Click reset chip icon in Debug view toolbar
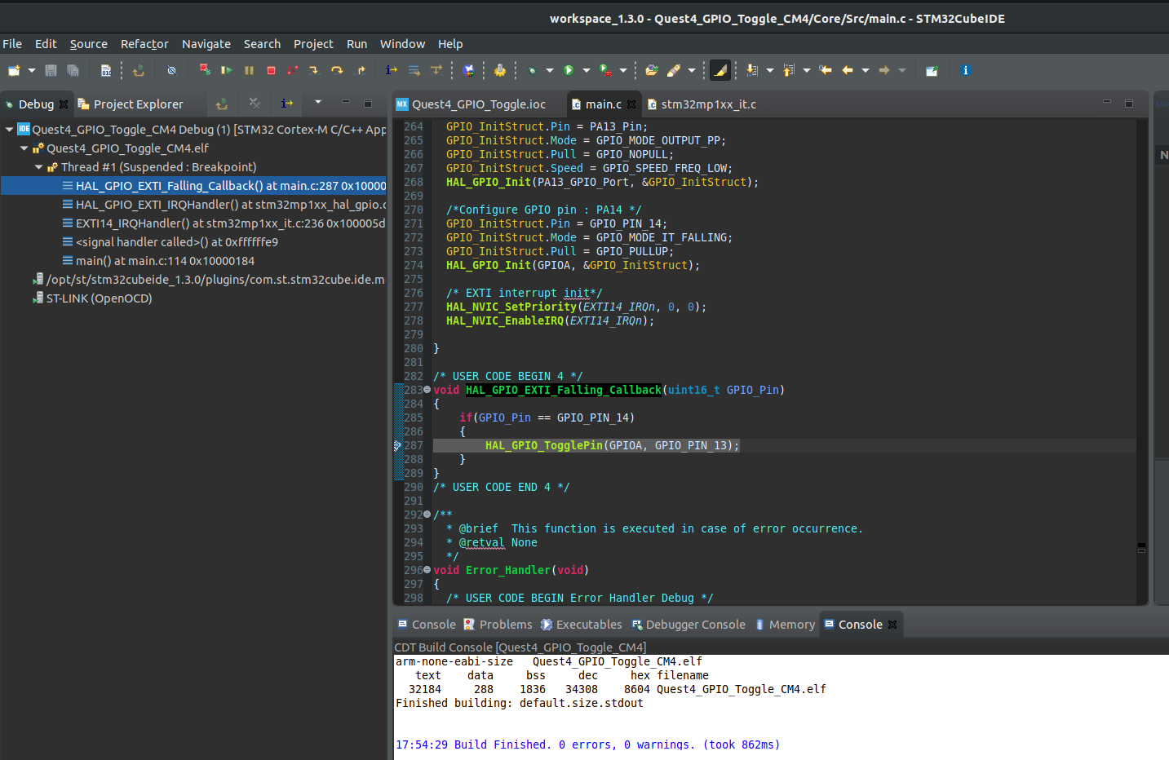The width and height of the screenshot is (1169, 760). coord(222,104)
